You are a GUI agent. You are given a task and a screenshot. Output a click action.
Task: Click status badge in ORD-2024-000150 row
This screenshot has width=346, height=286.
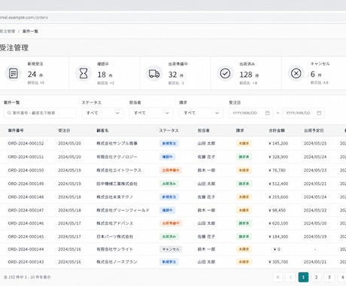(171, 170)
